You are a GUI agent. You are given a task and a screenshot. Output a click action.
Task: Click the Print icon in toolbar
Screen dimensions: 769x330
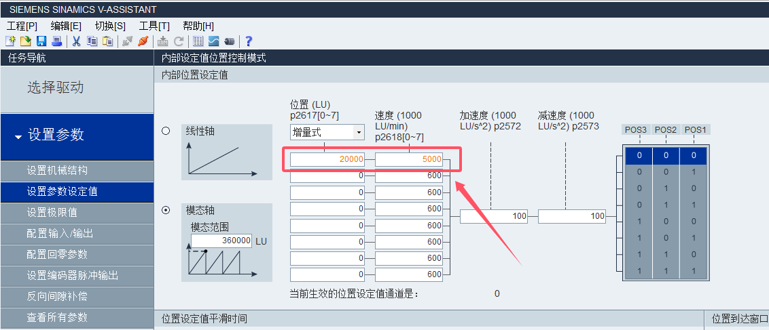pyautogui.click(x=56, y=41)
